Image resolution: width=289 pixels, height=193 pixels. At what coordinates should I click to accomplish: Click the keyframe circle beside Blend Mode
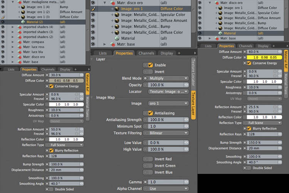(145, 78)
